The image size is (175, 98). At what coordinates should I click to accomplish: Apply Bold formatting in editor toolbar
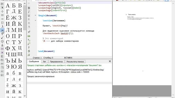pos(29,8)
